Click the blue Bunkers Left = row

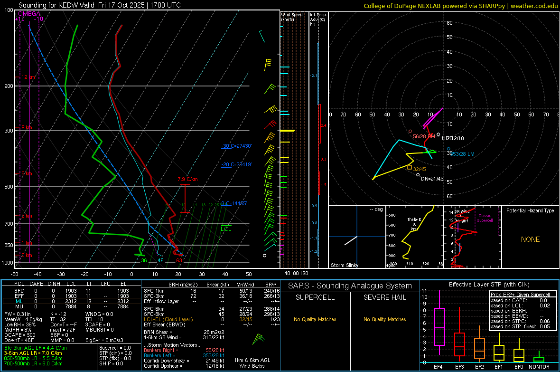click(184, 355)
